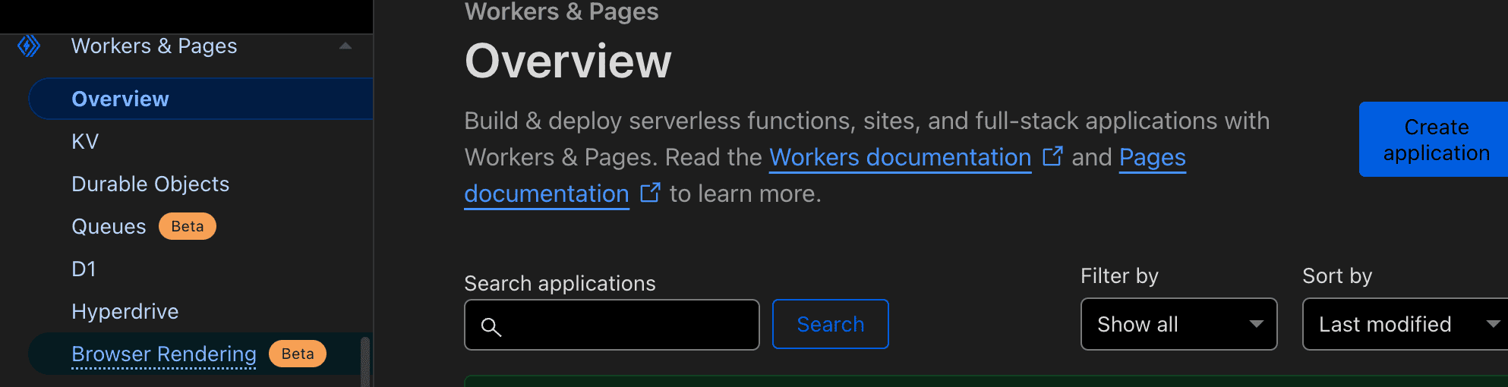This screenshot has height=387, width=1508.
Task: Click the Filter by label
Action: tap(1119, 275)
